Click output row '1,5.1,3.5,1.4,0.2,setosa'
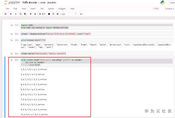Viewport: 175px width, 118px height. pos(34,69)
